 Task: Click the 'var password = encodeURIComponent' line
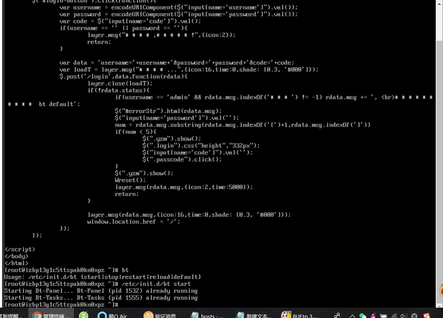tap(179, 14)
